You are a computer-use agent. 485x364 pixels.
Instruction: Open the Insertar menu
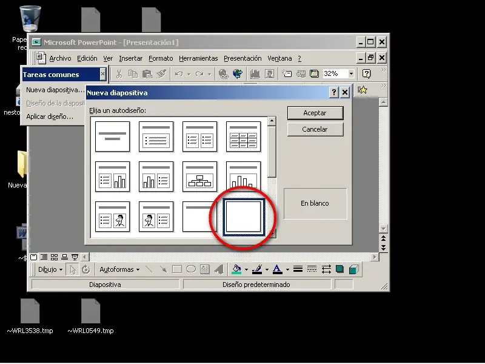tap(130, 58)
